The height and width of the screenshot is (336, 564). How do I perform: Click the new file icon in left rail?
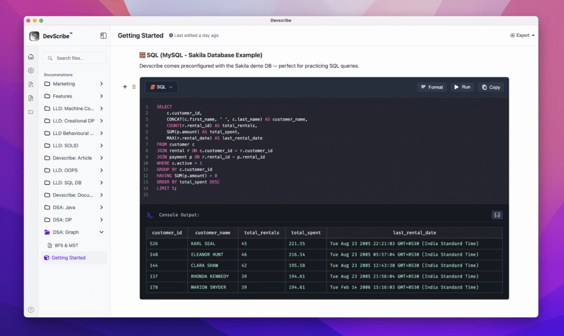[31, 84]
